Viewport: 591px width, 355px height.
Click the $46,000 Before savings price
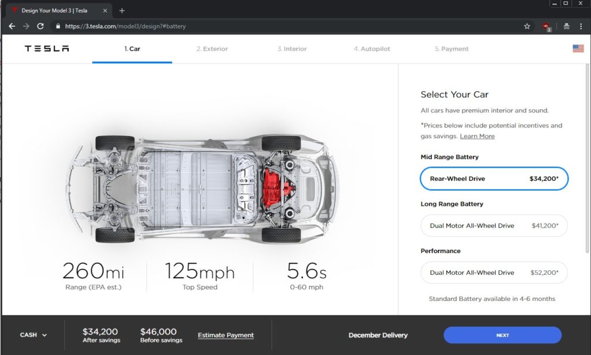(158, 331)
